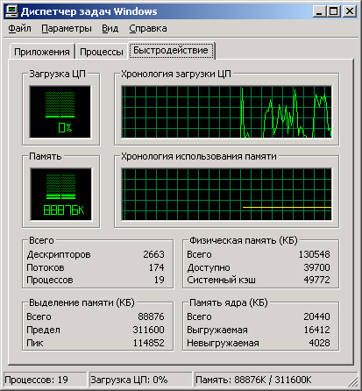The height and width of the screenshot is (391, 362).
Task: Click the CPU load gauge showing 0%
Action: click(60, 112)
